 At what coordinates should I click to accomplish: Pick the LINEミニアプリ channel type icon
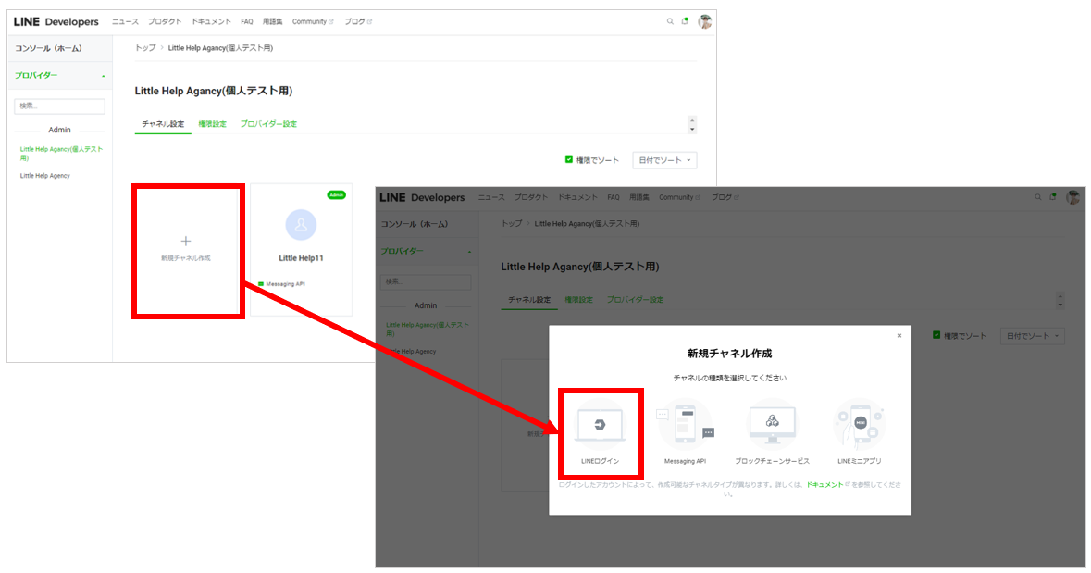click(x=860, y=424)
